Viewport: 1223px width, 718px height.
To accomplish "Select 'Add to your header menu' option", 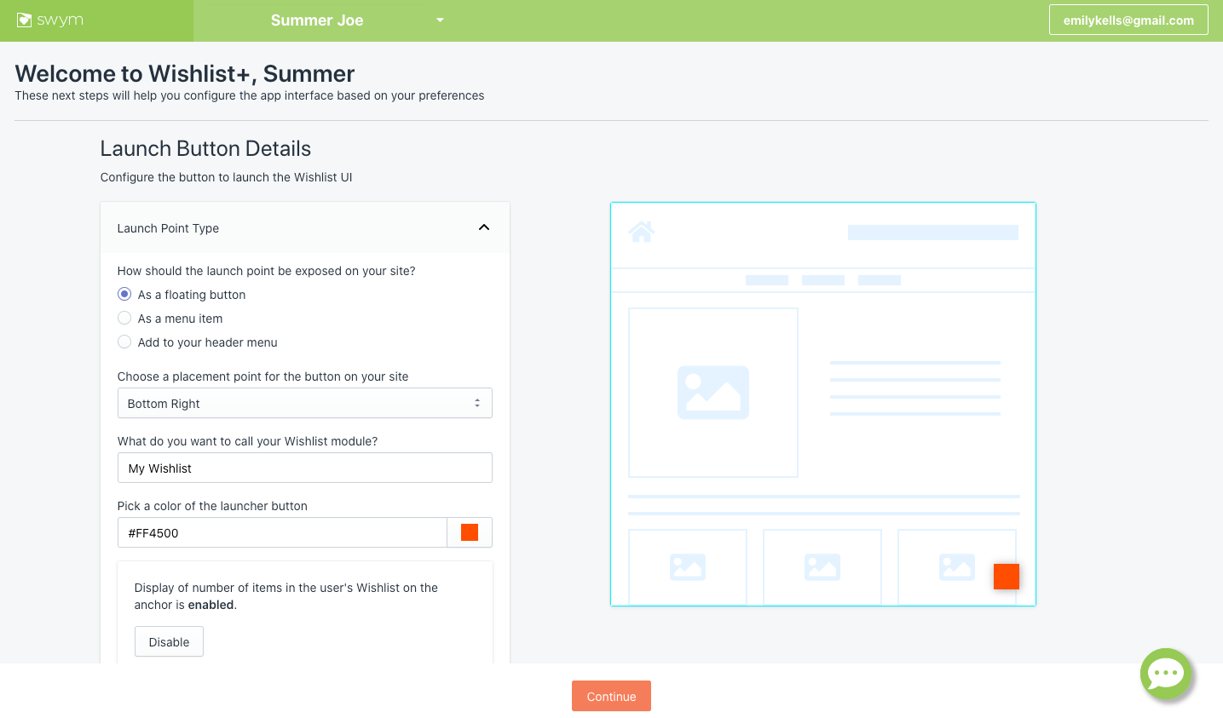I will point(124,342).
